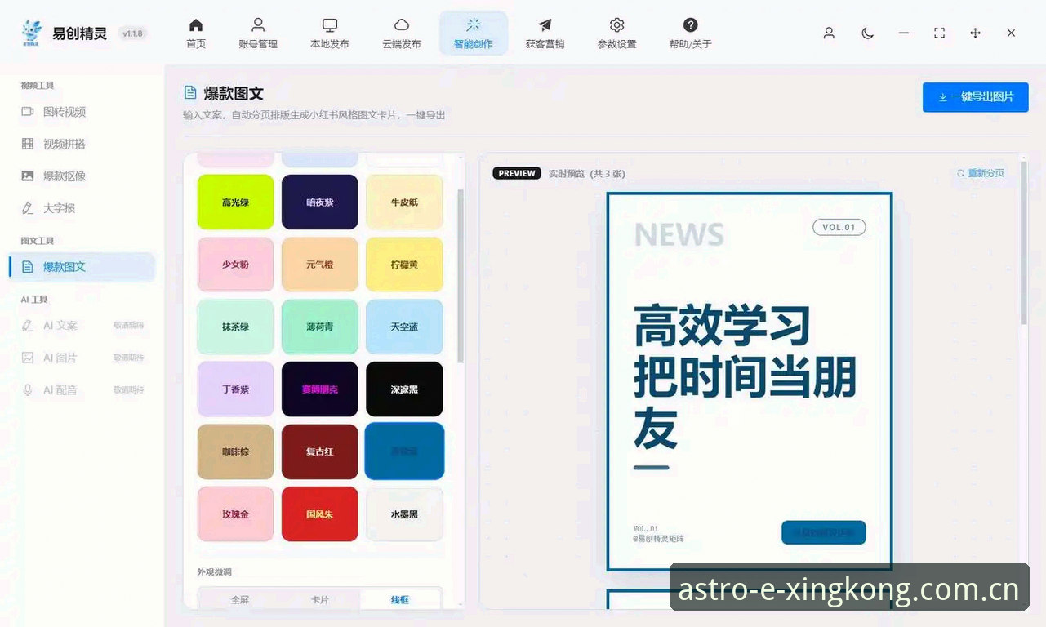Choose the 赛博朋克 color theme
The width and height of the screenshot is (1046, 627).
[x=320, y=389]
